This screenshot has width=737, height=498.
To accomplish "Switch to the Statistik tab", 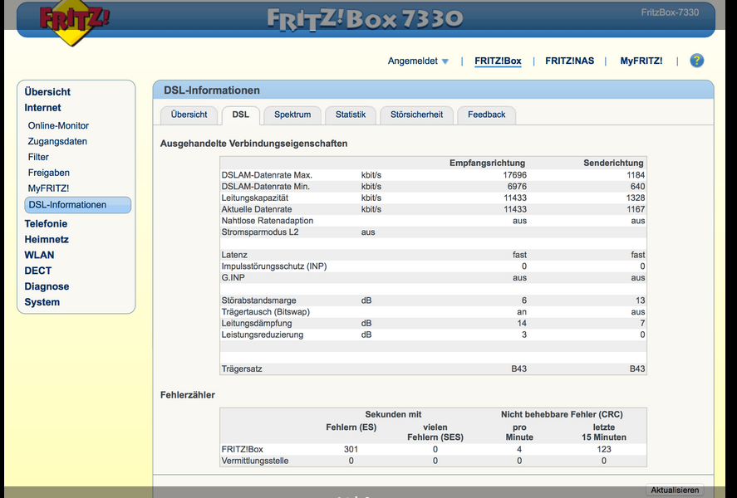I will (350, 115).
